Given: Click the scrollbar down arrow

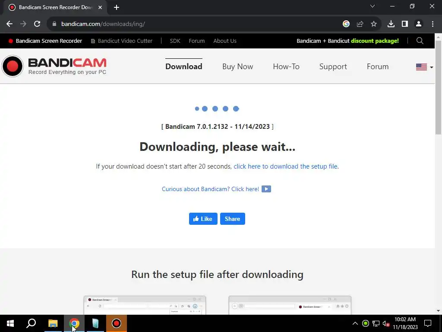Looking at the screenshot, I should [439, 311].
